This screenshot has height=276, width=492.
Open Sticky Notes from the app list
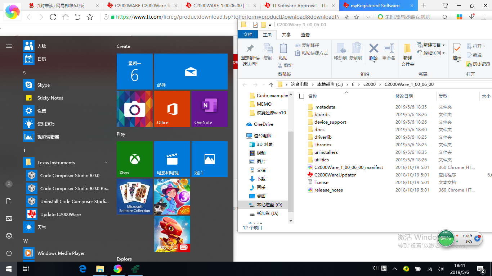point(67,98)
